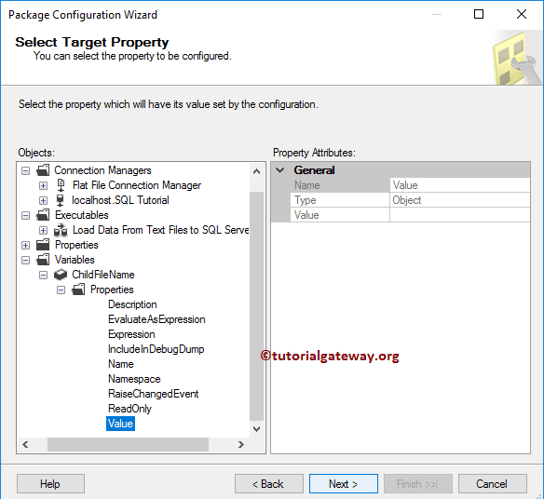Collapse the General property category
This screenshot has height=499, width=544.
(280, 170)
